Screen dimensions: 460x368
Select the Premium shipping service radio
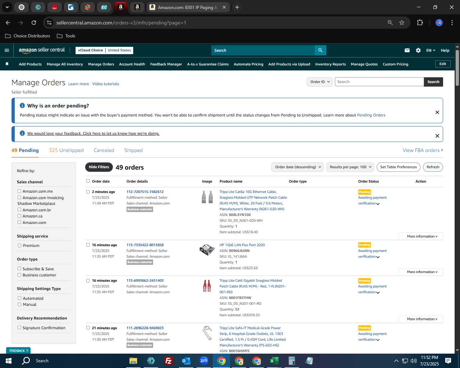tap(19, 245)
